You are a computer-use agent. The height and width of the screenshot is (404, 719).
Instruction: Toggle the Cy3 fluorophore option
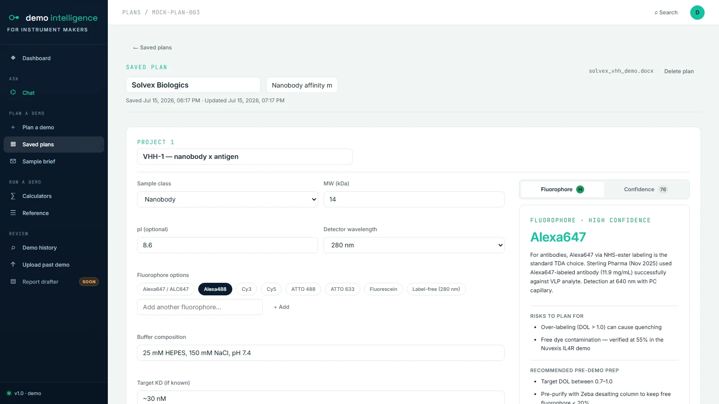[x=247, y=289]
